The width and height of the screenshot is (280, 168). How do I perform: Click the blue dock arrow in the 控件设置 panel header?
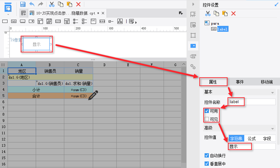(x=276, y=5)
